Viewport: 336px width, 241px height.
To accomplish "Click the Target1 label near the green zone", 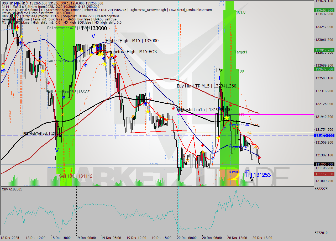I will [x=241, y=52].
